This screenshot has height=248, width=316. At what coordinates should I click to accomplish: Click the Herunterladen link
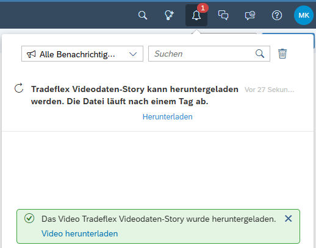coord(167,116)
